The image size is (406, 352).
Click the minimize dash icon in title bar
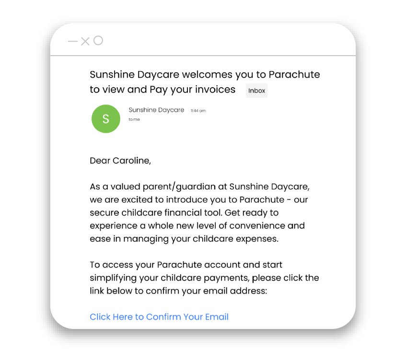pyautogui.click(x=73, y=42)
